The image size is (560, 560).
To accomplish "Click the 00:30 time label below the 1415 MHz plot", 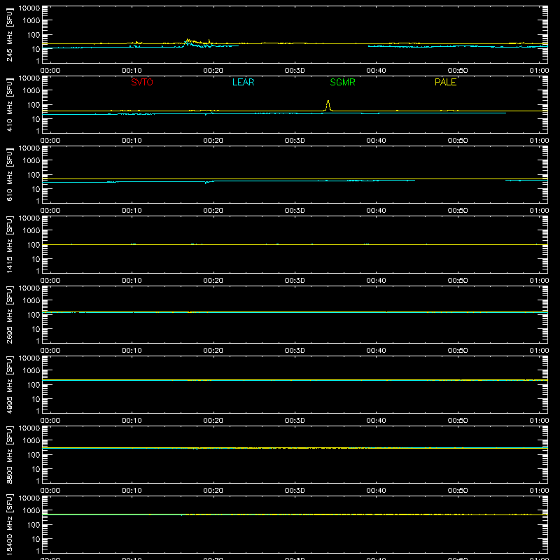I will click(295, 281).
